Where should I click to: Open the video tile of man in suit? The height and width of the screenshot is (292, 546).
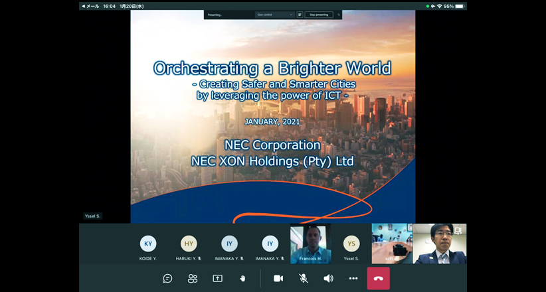click(440, 244)
